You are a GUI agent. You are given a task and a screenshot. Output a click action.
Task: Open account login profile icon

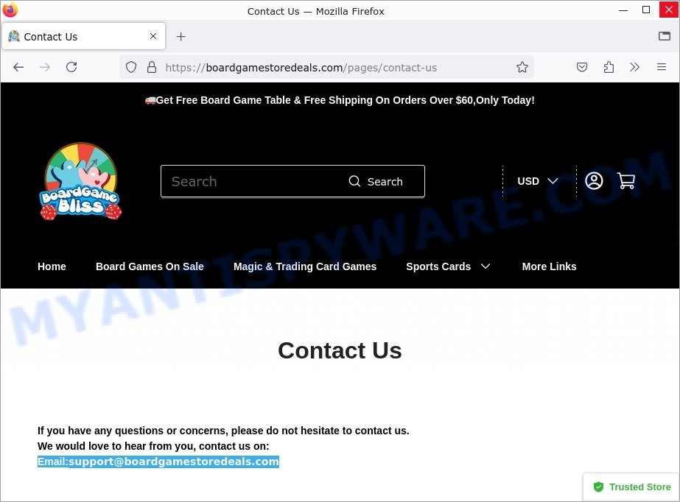(594, 180)
